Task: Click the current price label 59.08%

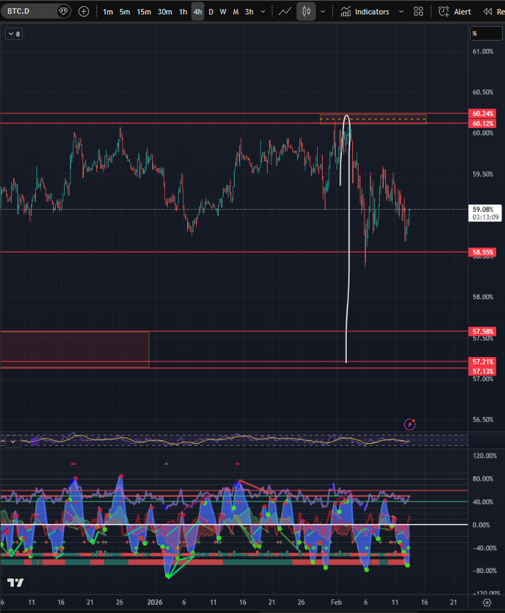Action: pyautogui.click(x=485, y=213)
